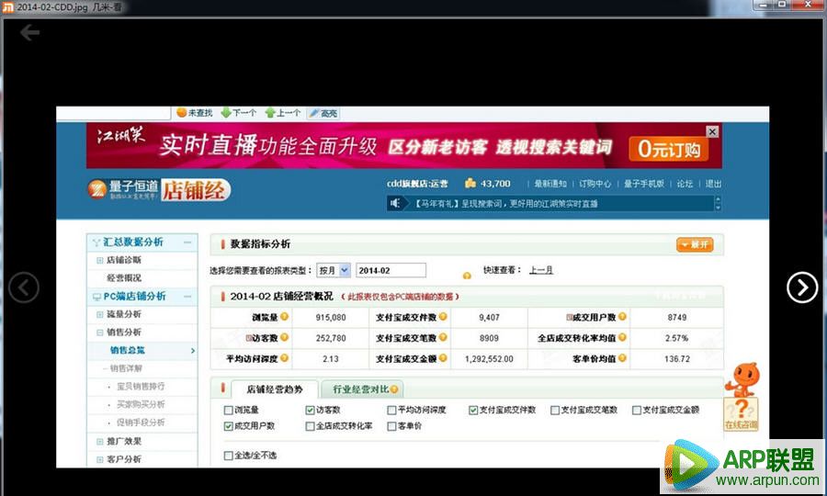The height and width of the screenshot is (496, 827).
Task: Expand the 推广效果 tree item
Action: coord(99,442)
